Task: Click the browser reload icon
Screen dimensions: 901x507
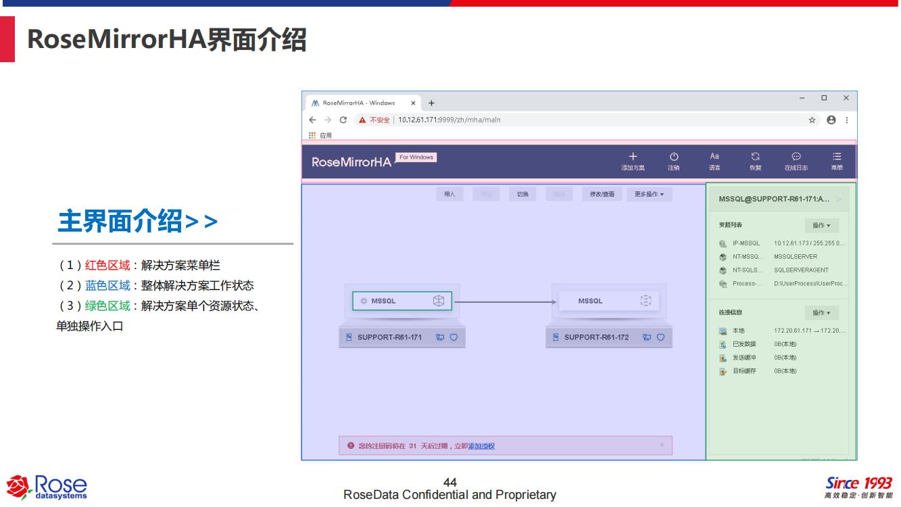Action: click(x=343, y=120)
